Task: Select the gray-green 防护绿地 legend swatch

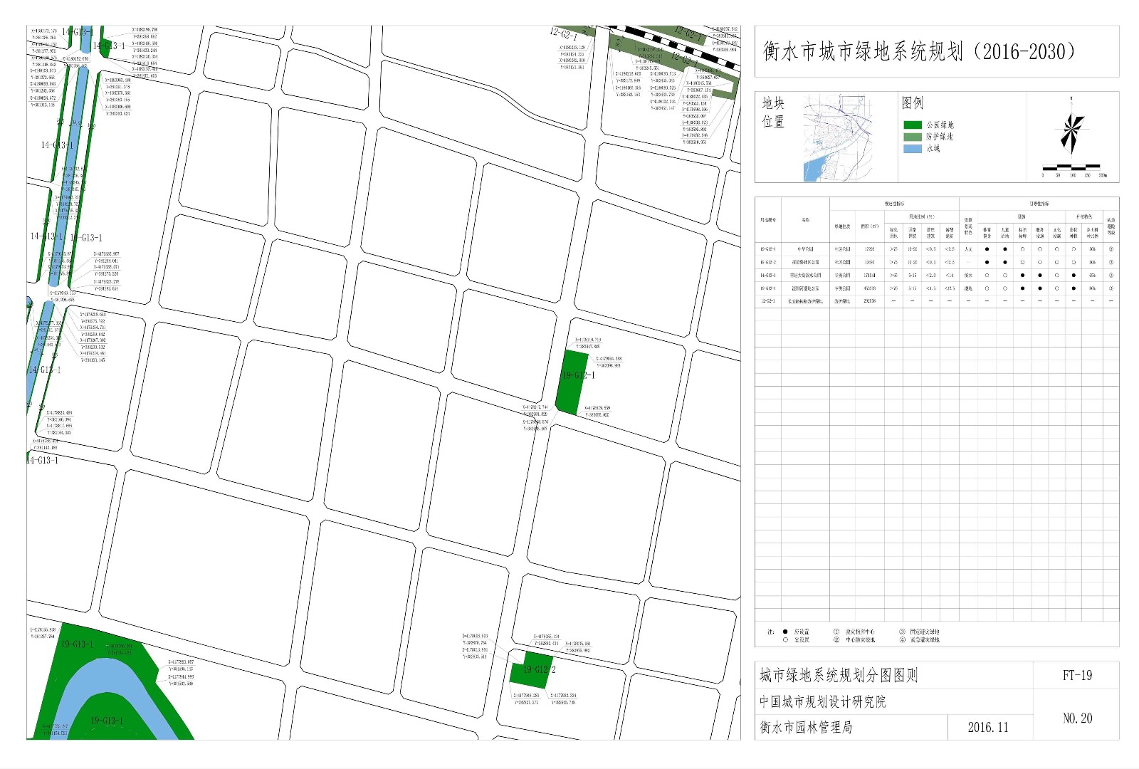Action: [913, 137]
